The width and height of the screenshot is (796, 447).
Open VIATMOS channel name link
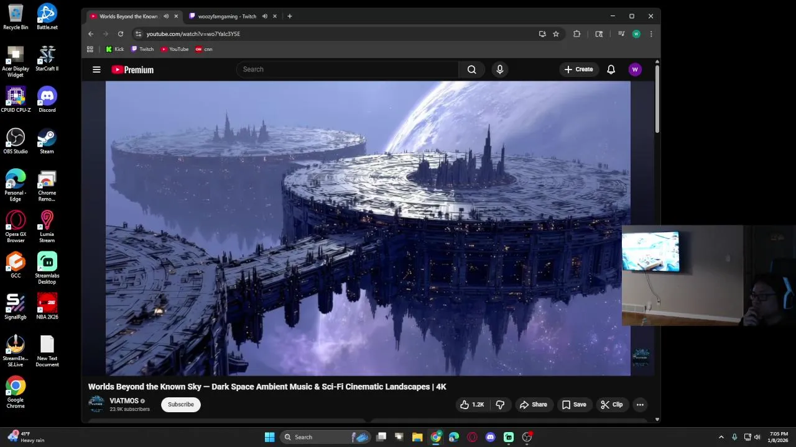124,401
